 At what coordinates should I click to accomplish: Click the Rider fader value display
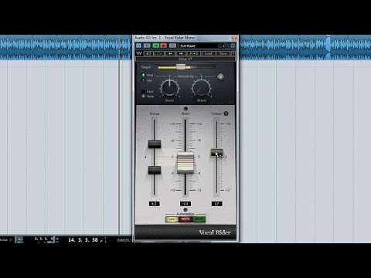185,204
